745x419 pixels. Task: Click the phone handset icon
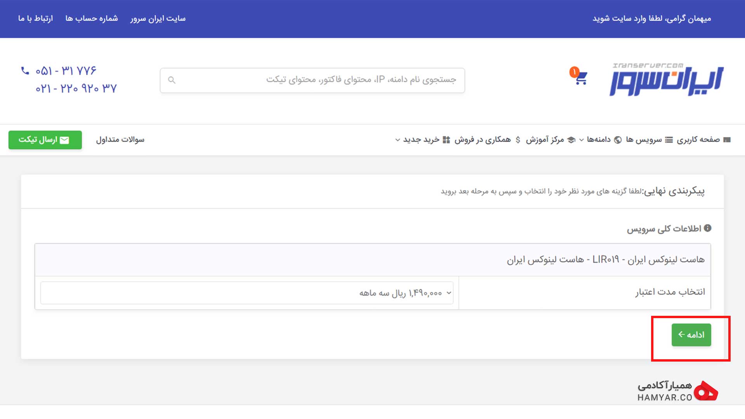coord(25,71)
